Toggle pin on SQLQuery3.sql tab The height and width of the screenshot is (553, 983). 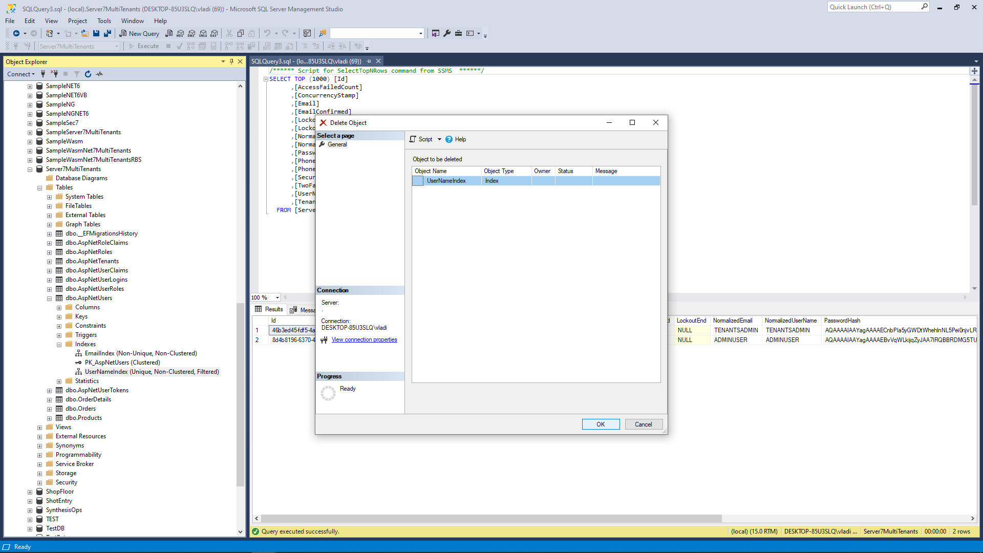369,61
